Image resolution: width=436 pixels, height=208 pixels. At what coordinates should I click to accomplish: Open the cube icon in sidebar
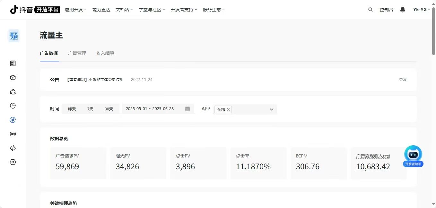click(x=13, y=78)
